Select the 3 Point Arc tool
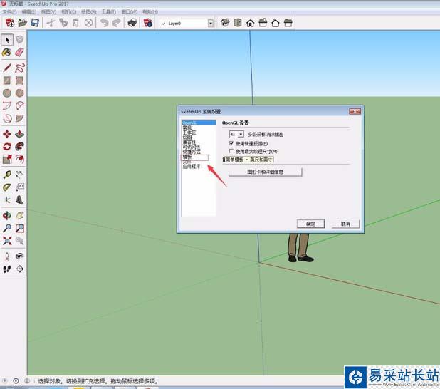 [7, 118]
